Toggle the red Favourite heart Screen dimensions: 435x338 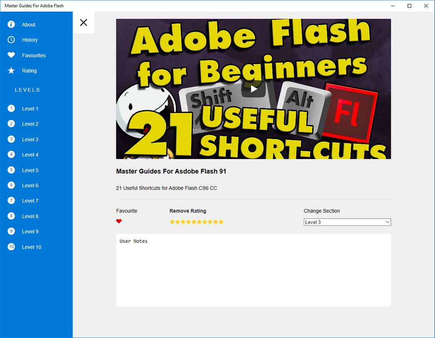click(x=119, y=221)
